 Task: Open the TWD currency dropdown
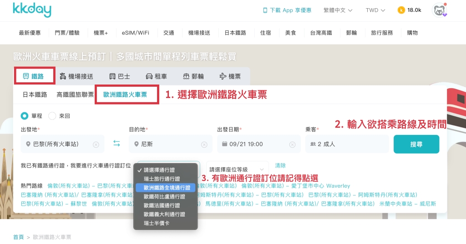click(x=375, y=10)
